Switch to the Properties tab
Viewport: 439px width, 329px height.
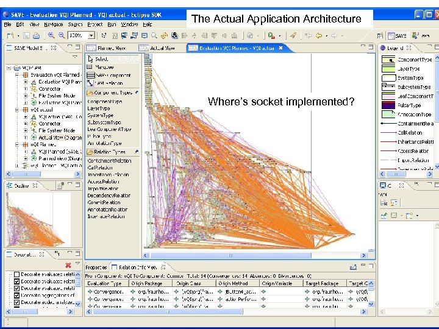pos(96,267)
